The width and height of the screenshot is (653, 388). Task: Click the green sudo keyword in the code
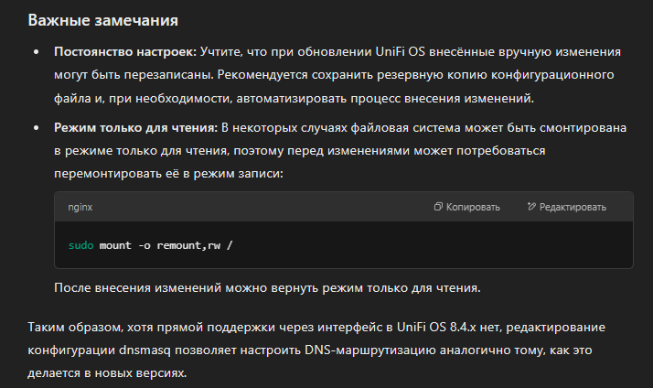tap(80, 245)
